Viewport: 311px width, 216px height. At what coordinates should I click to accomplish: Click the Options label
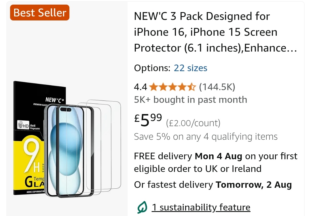pos(152,68)
